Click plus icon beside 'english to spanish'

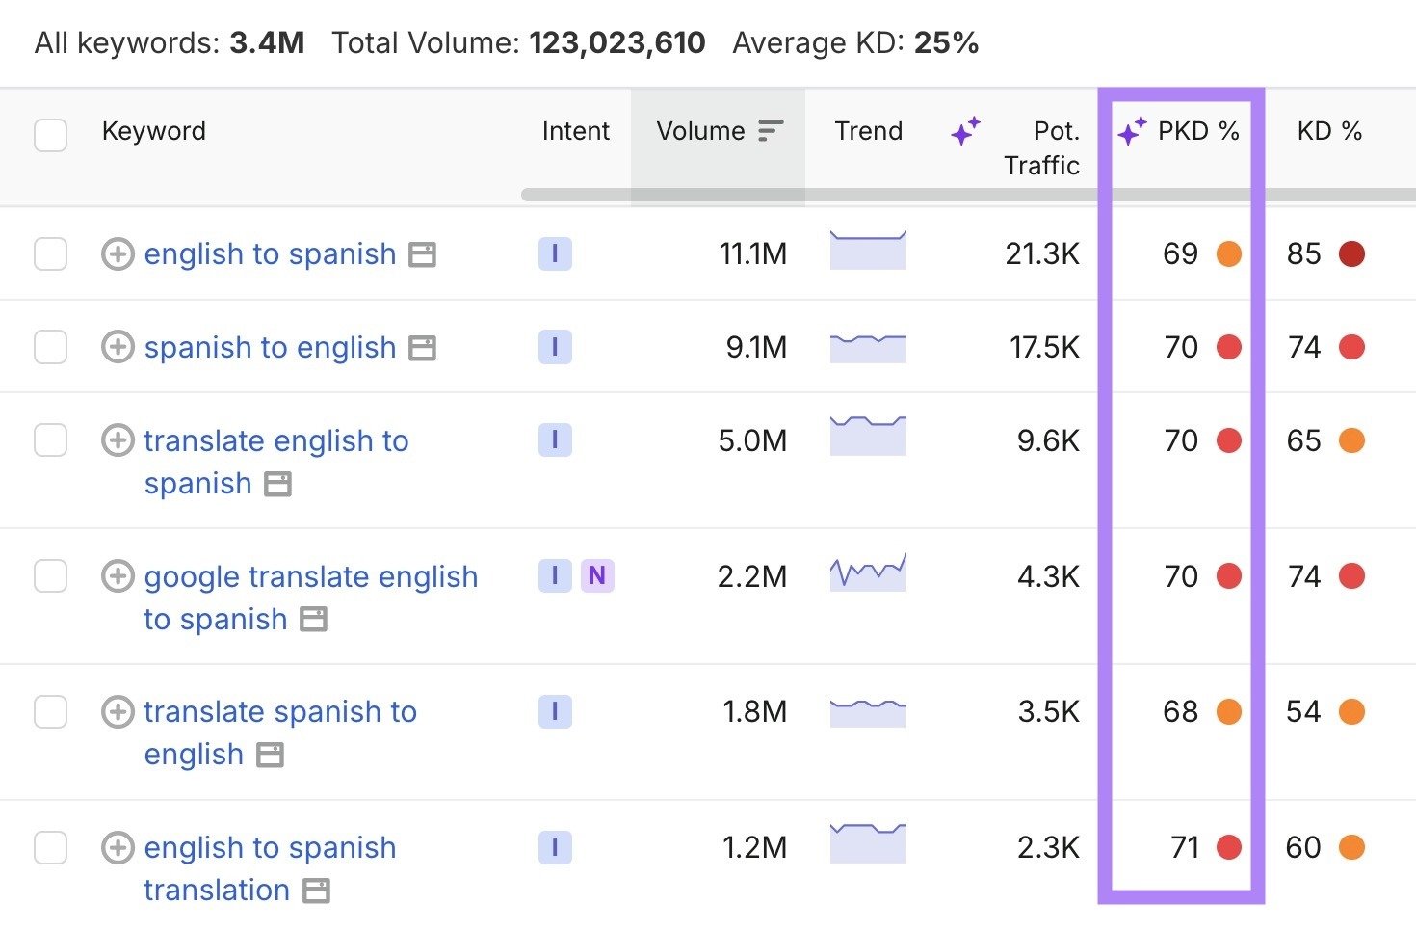(x=118, y=254)
